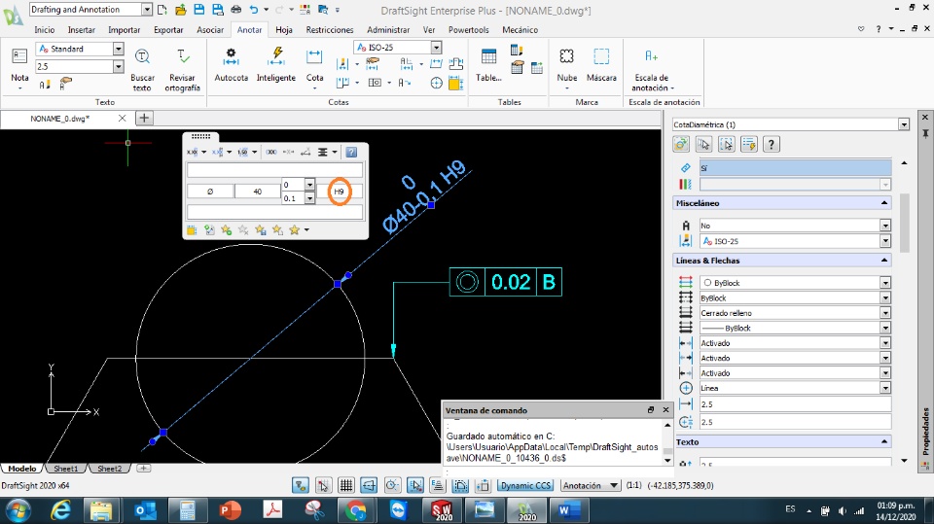Collapse the Líneas & Flechas section
The height and width of the screenshot is (524, 934).
pos(884,261)
